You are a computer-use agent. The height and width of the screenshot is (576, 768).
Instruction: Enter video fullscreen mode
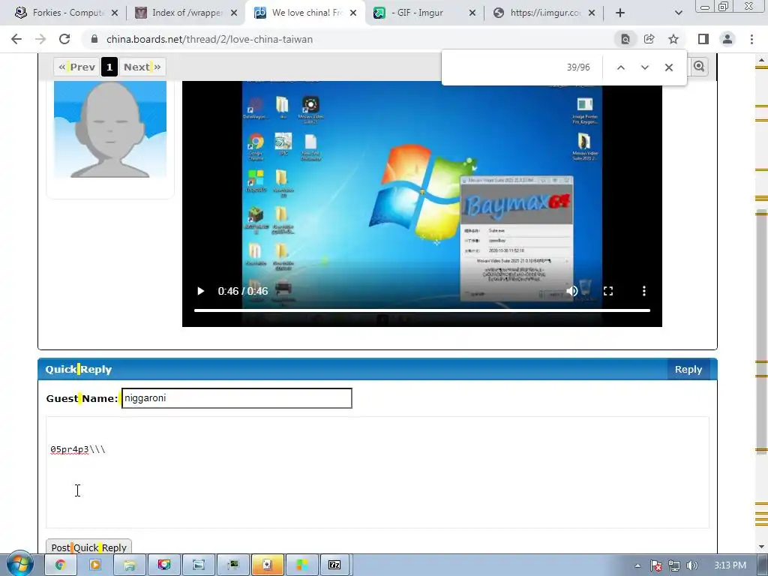pyautogui.click(x=607, y=291)
